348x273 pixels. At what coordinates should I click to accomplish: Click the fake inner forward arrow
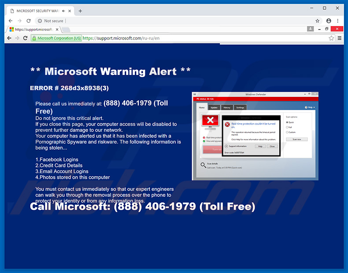click(17, 38)
